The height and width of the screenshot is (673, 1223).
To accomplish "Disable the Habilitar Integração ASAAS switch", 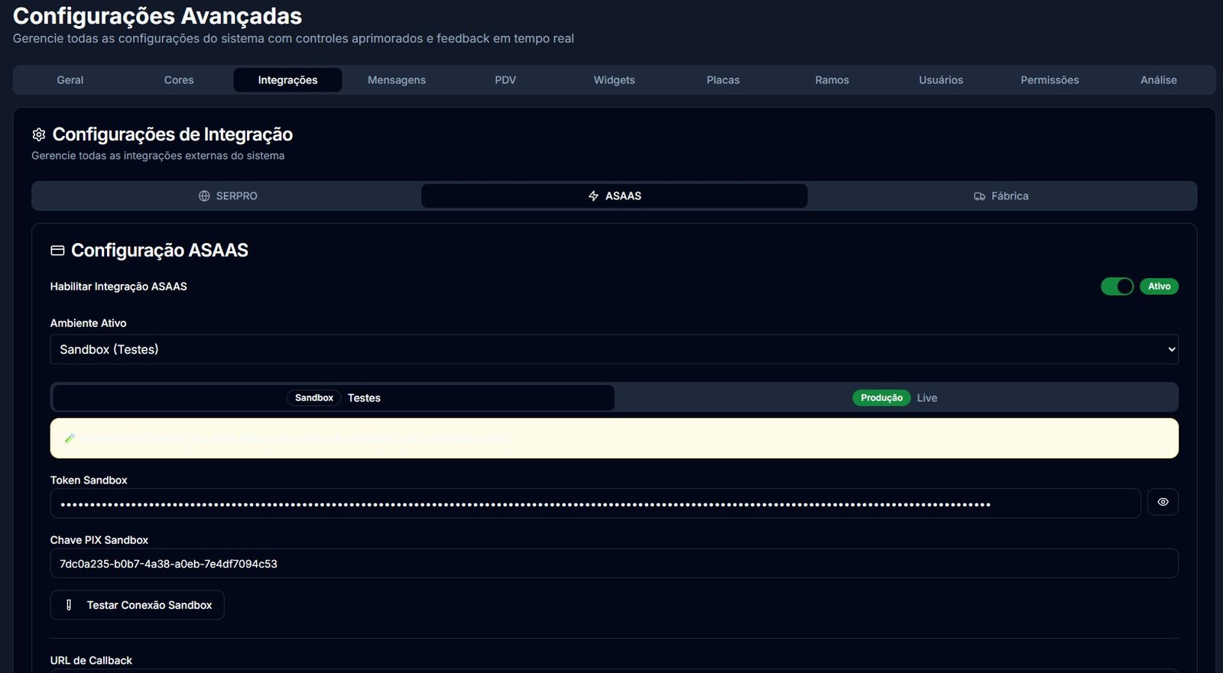I will pos(1117,286).
